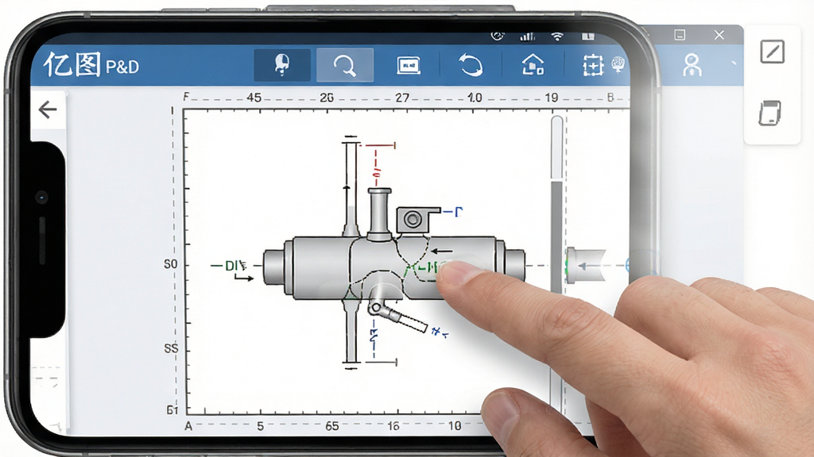This screenshot has width=814, height=457.
Task: Go back with the left arrow
Action: [x=48, y=109]
